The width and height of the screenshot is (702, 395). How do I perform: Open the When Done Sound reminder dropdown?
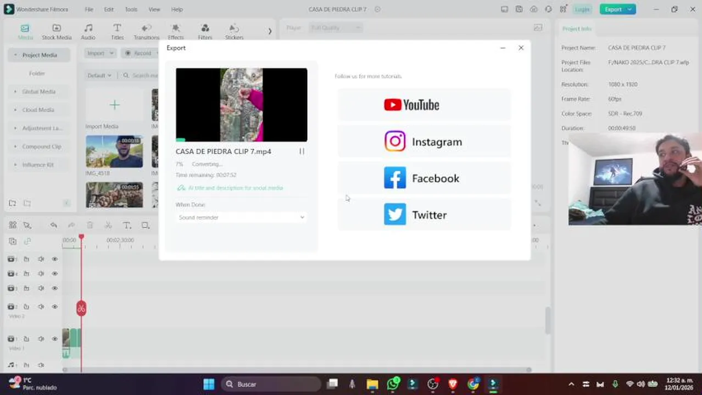coord(241,218)
